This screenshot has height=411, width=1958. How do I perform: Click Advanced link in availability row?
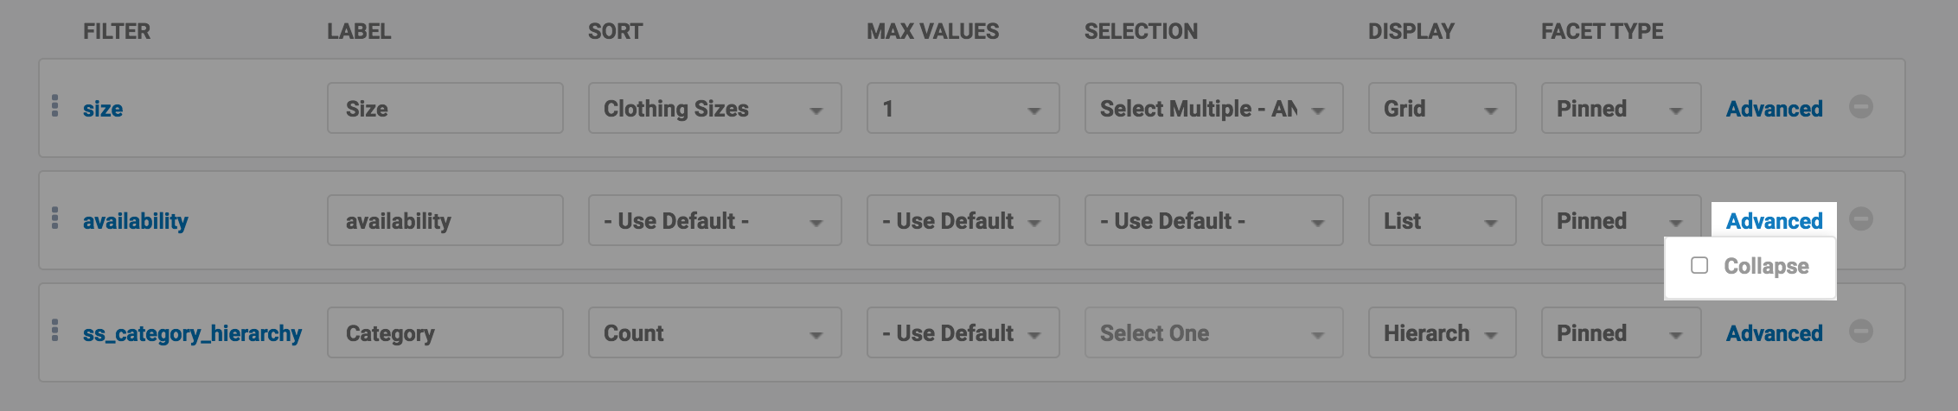(x=1774, y=221)
